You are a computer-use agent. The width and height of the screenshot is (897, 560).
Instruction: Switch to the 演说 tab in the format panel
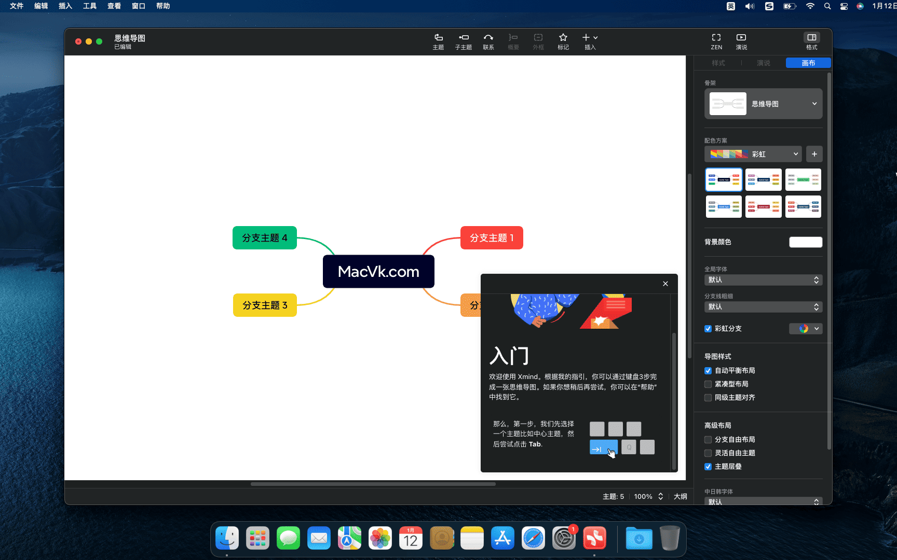tap(764, 63)
